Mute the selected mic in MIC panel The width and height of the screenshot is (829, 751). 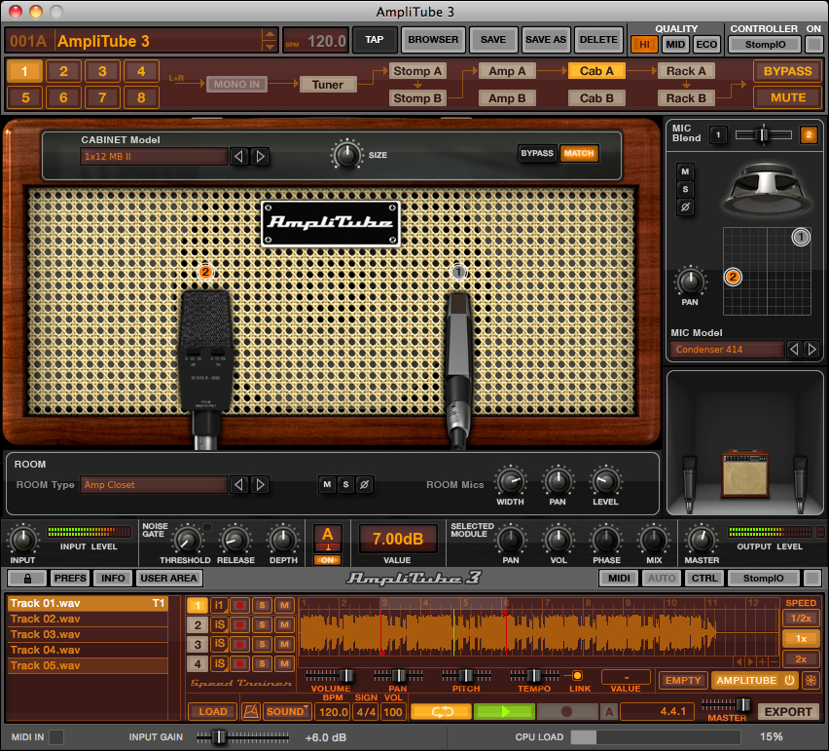click(685, 171)
